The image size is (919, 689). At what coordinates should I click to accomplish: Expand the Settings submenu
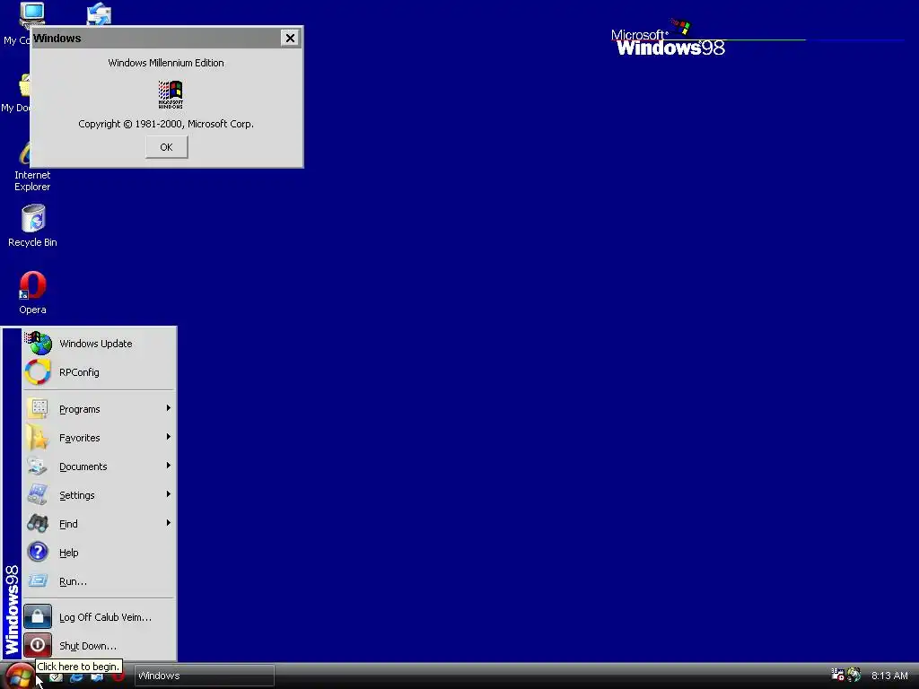tap(100, 494)
